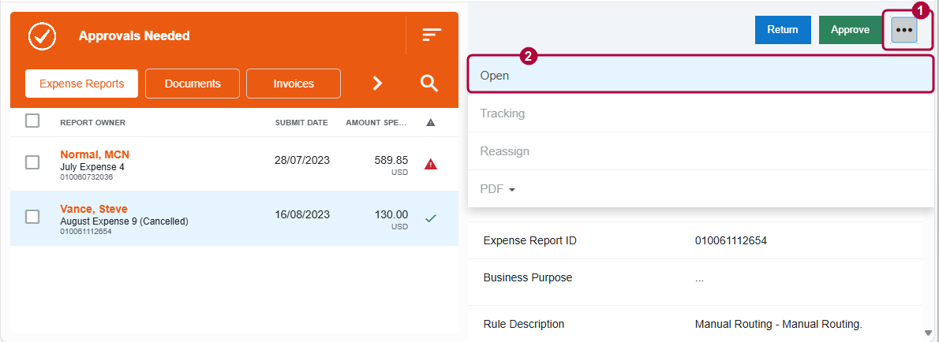Screen dimensions: 939x342
Task: Show more tabs with right chevron arrow
Action: pyautogui.click(x=377, y=84)
